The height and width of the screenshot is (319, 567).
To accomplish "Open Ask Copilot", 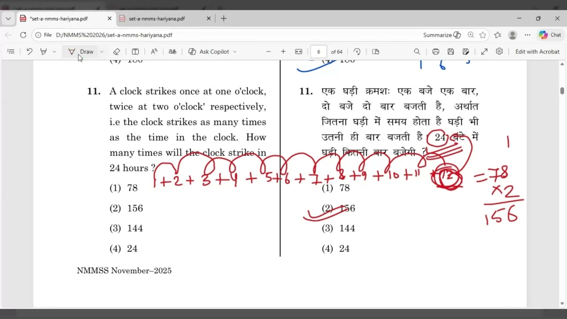I will tap(209, 52).
